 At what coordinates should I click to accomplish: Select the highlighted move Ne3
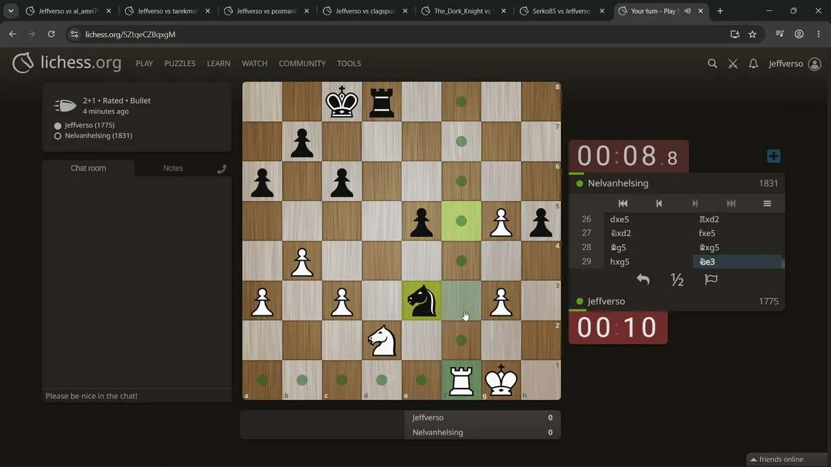(x=738, y=262)
